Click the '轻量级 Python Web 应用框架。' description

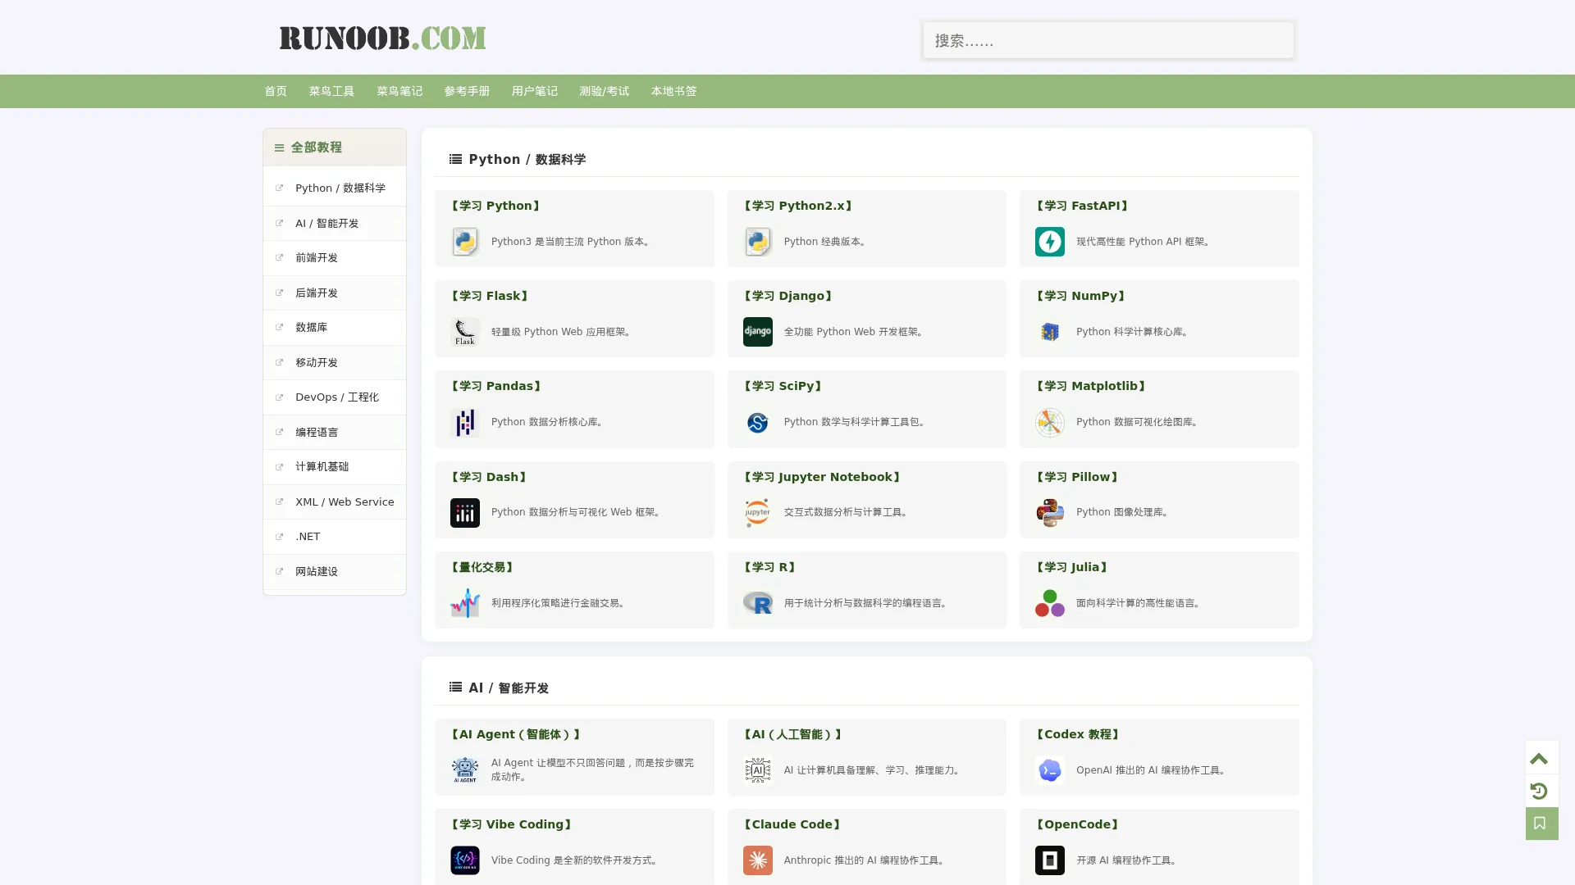coord(561,332)
